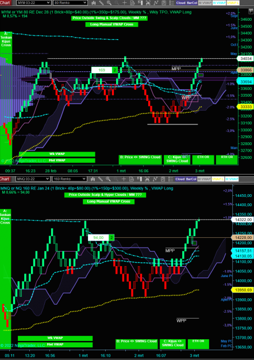
Task: Toggle M VWAP on the MNQ chart
Action: tap(204, 179)
